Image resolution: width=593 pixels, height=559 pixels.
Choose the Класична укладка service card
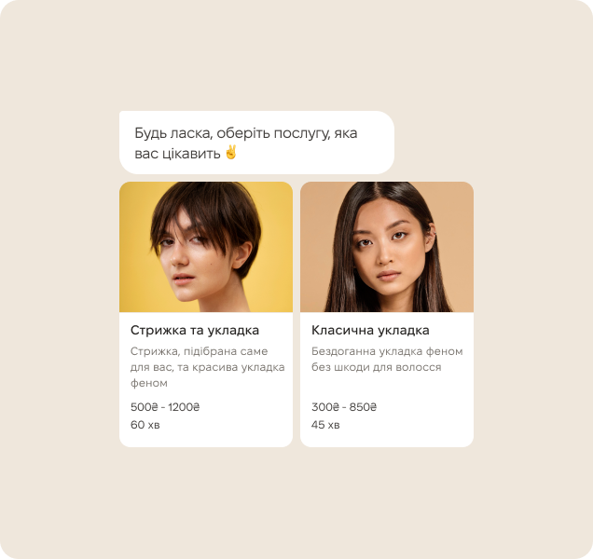click(x=387, y=315)
